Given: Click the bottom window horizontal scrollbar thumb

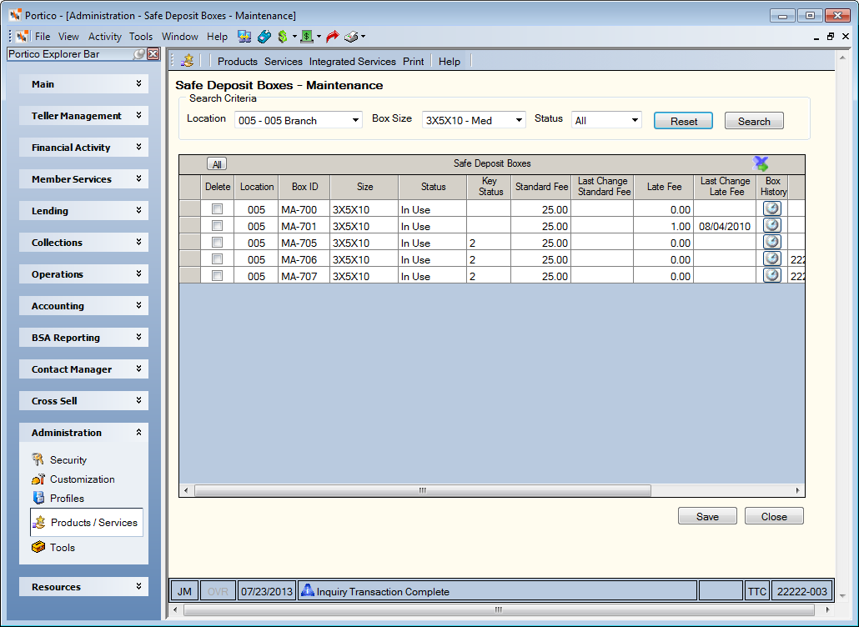Looking at the screenshot, I should coord(499,609).
